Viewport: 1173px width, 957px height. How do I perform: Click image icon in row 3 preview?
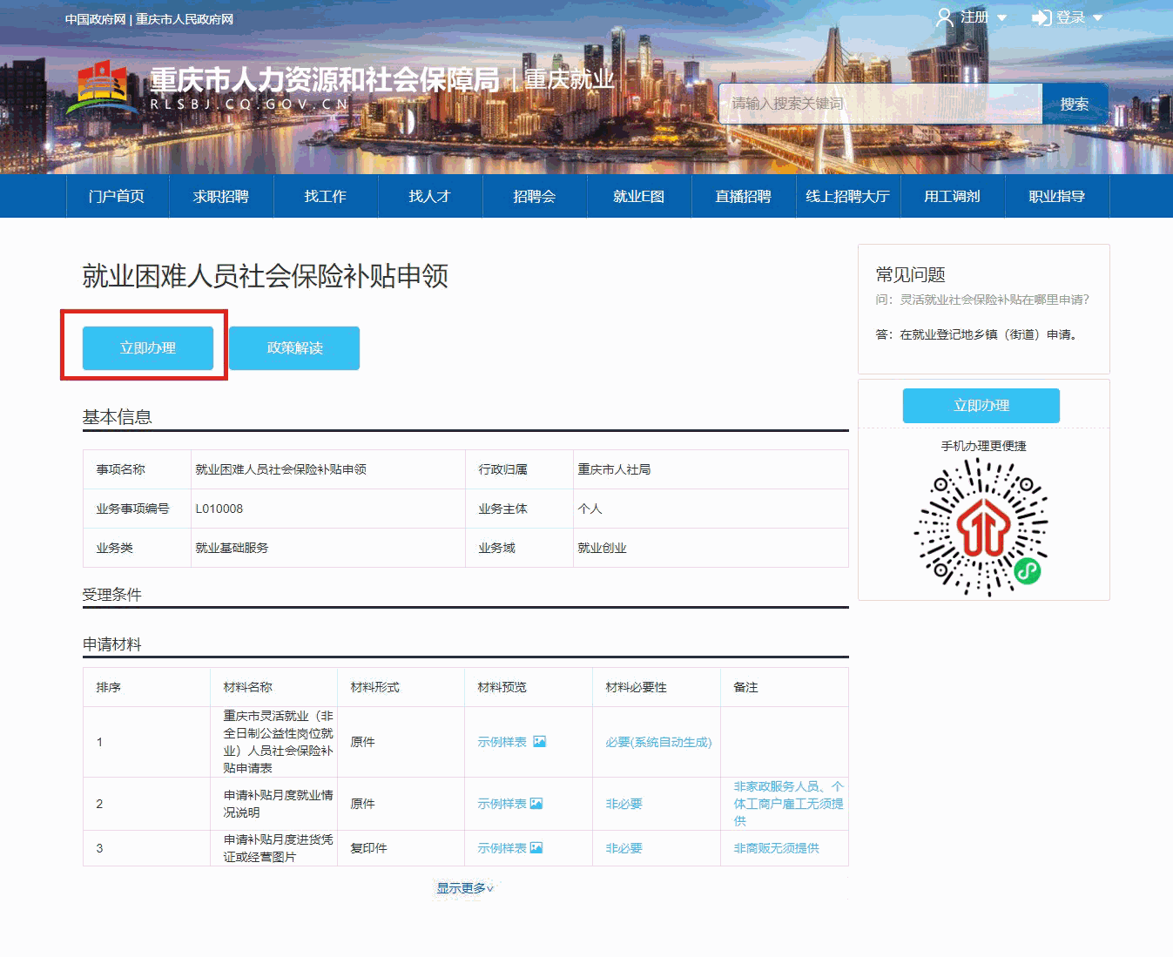click(x=536, y=848)
